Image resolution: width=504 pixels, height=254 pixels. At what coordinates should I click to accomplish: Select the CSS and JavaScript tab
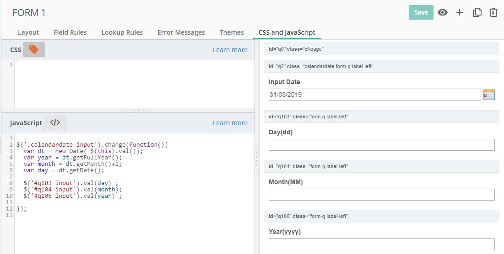pos(287,32)
